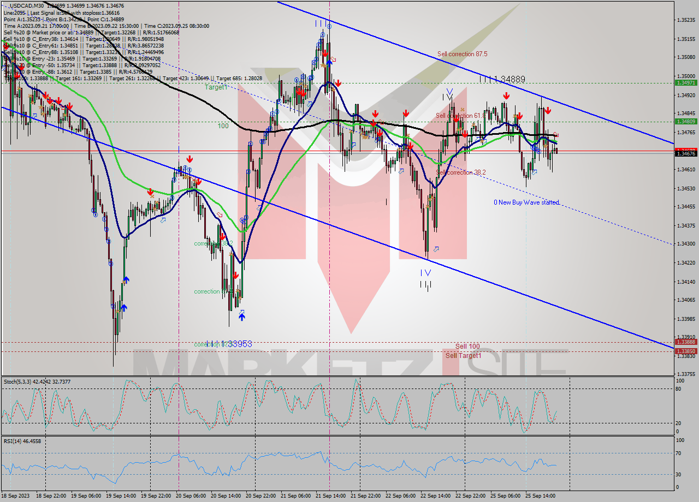
Task: Click the green 1.34809 price tag
Action: (685, 122)
